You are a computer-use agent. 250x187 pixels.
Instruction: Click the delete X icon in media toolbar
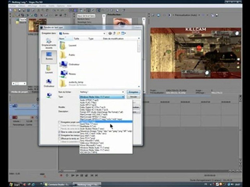(42, 15)
